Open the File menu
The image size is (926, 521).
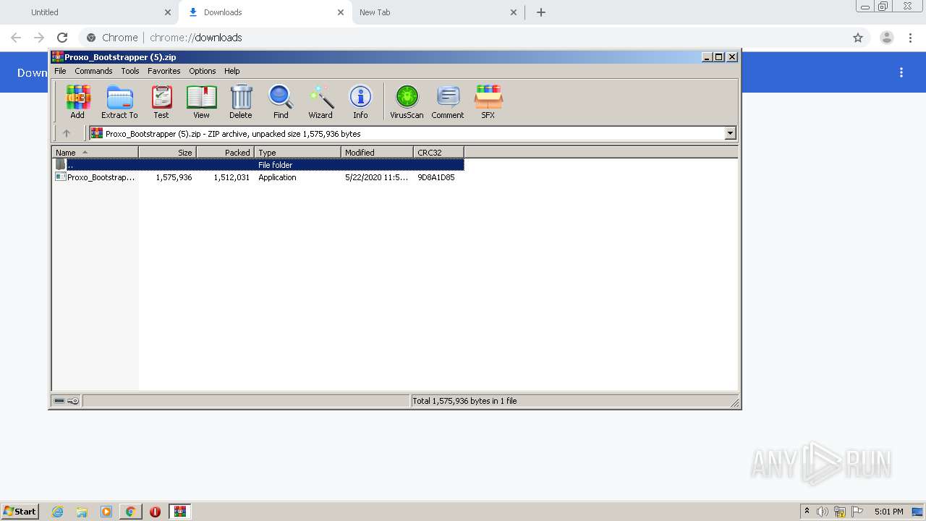60,71
